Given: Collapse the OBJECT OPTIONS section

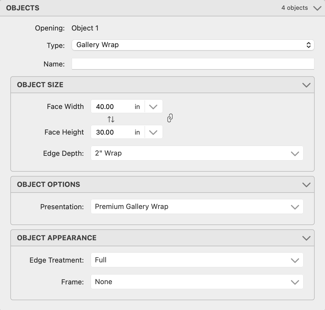Looking at the screenshot, I should tap(306, 185).
